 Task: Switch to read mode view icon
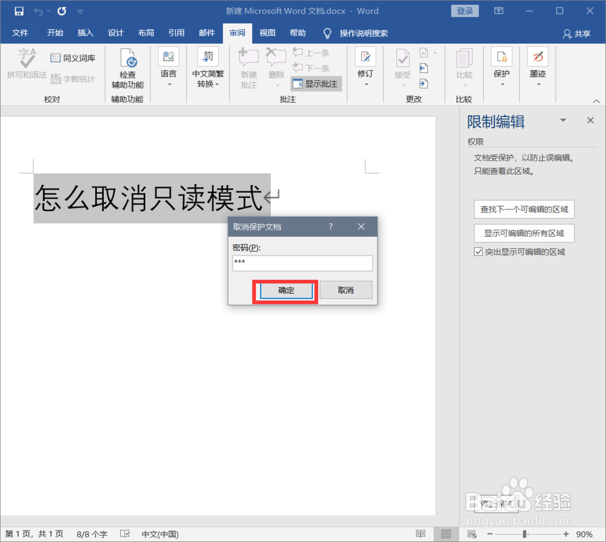click(x=421, y=534)
